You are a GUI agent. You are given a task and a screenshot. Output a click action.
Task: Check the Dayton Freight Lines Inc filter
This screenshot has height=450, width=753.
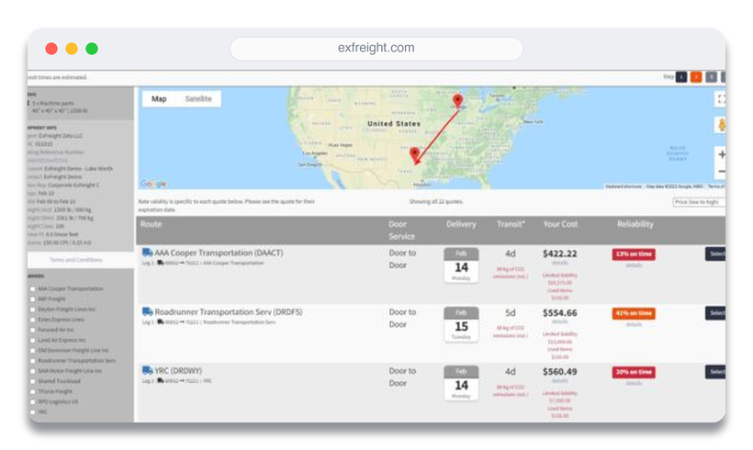point(33,309)
